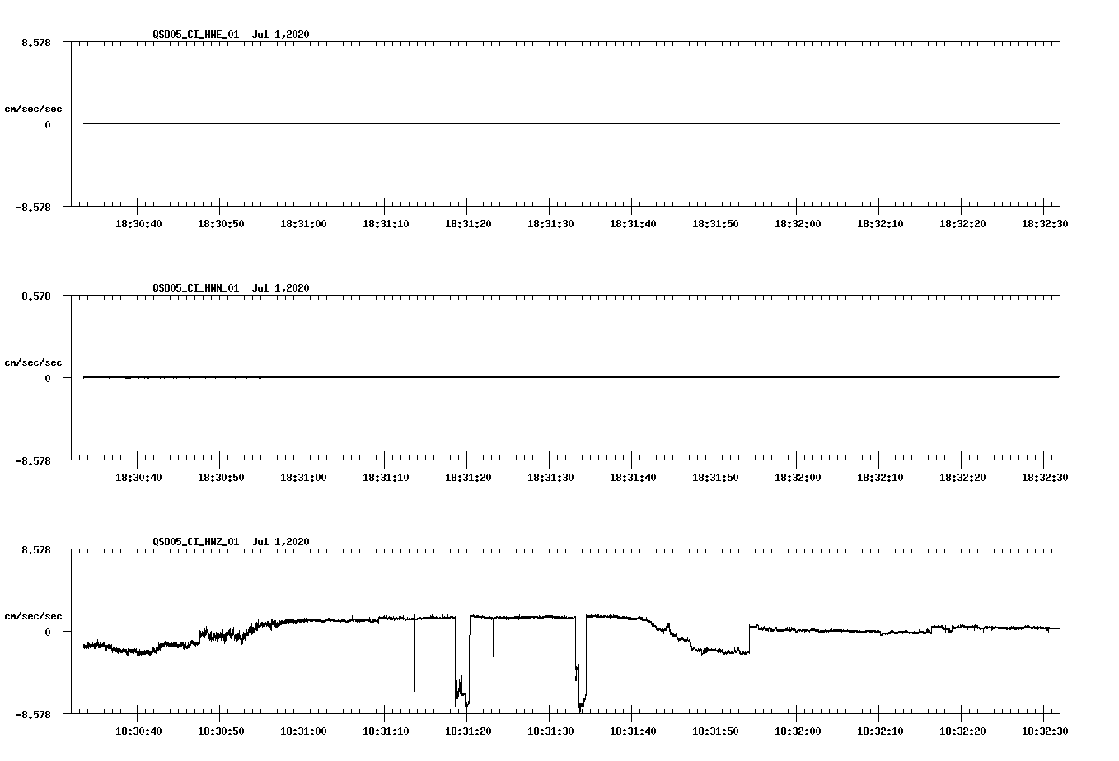The image size is (1119, 761).
Task: Click 18:31:10 time label under HNN chart
Action: click(x=386, y=477)
